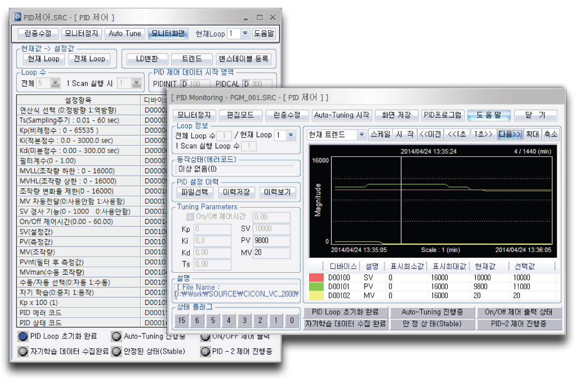Open the 트렌드 button
The image size is (585, 380).
pos(192,59)
